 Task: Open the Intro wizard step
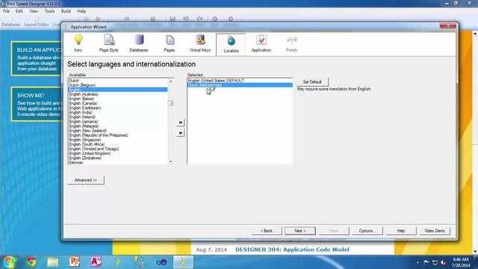point(78,43)
